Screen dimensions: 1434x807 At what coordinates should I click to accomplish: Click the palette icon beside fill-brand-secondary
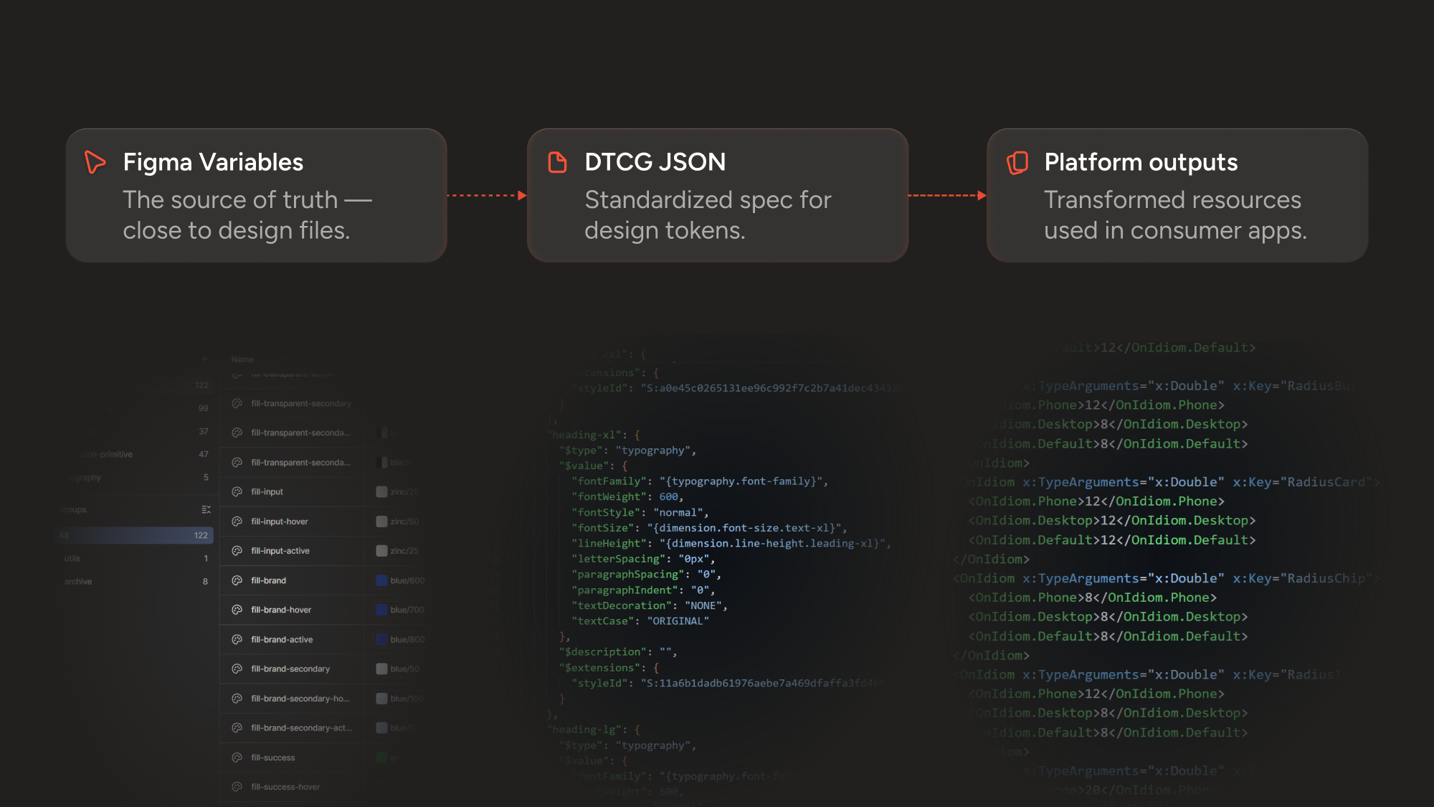(237, 669)
